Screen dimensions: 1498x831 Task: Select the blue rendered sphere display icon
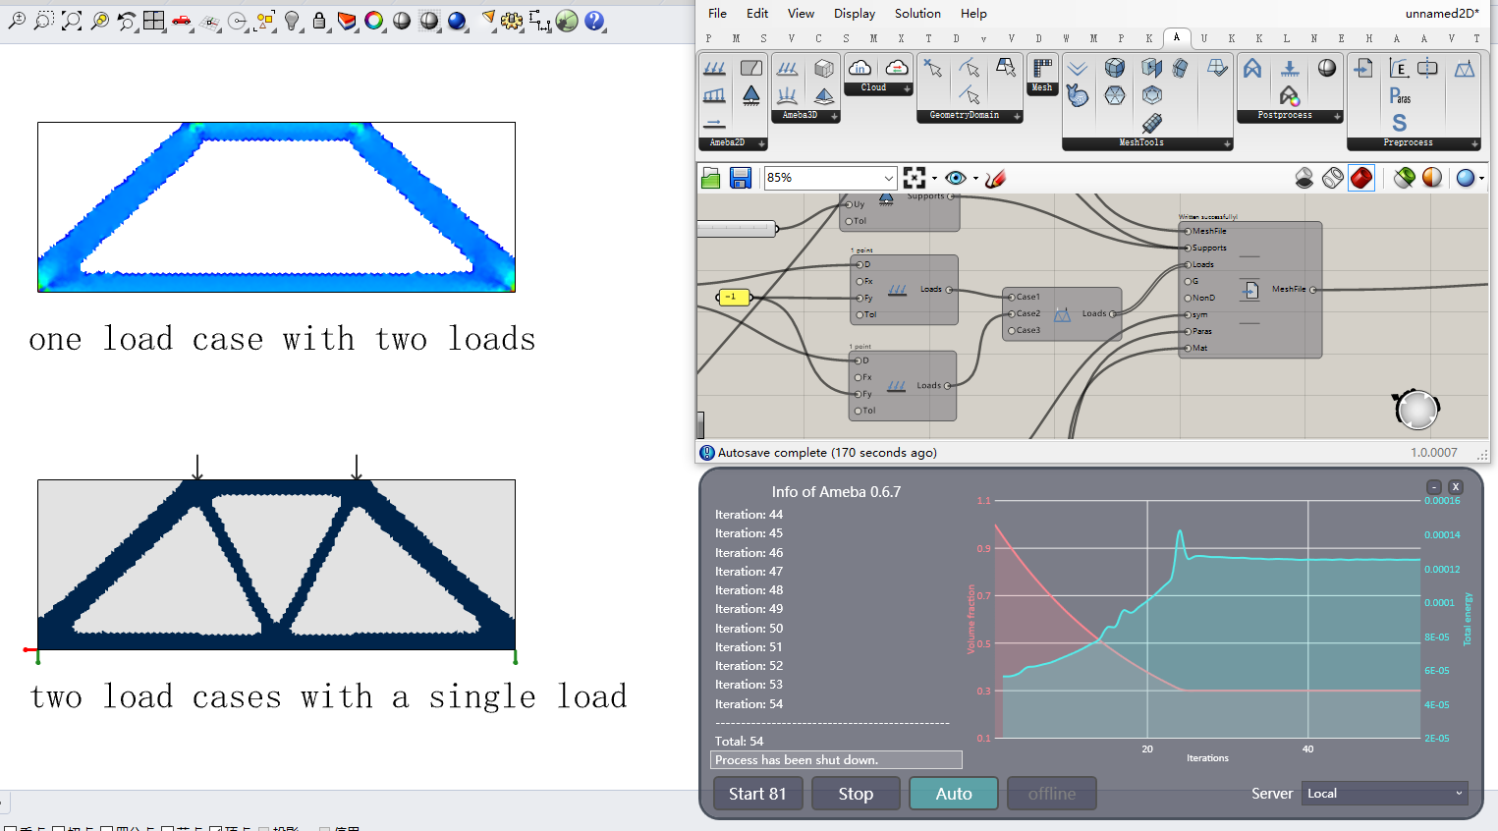[x=457, y=20]
